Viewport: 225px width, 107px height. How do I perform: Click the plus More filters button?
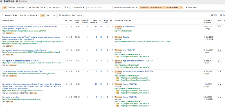click(191, 8)
